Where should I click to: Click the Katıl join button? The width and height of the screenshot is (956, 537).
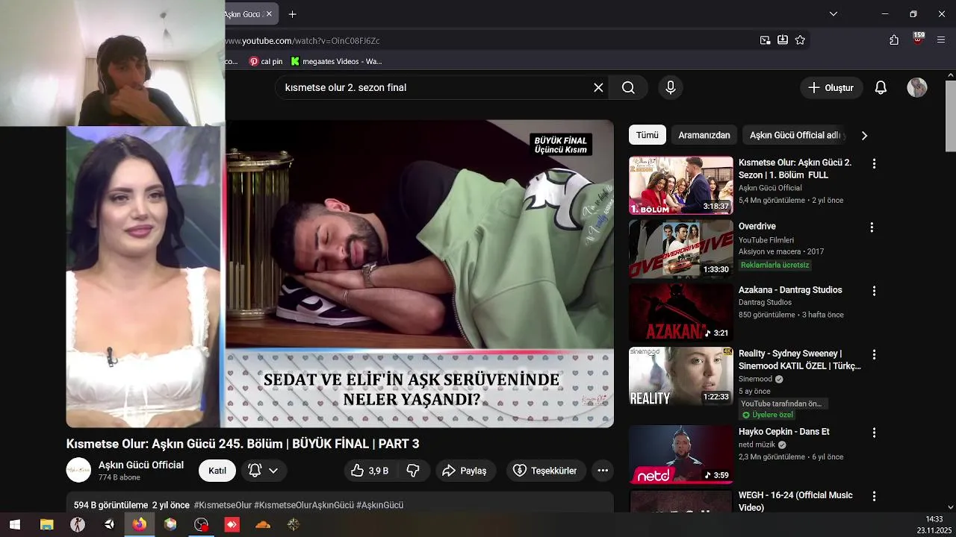(217, 471)
